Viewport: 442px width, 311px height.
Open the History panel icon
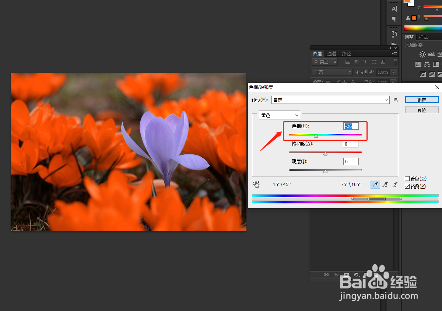[x=394, y=34]
